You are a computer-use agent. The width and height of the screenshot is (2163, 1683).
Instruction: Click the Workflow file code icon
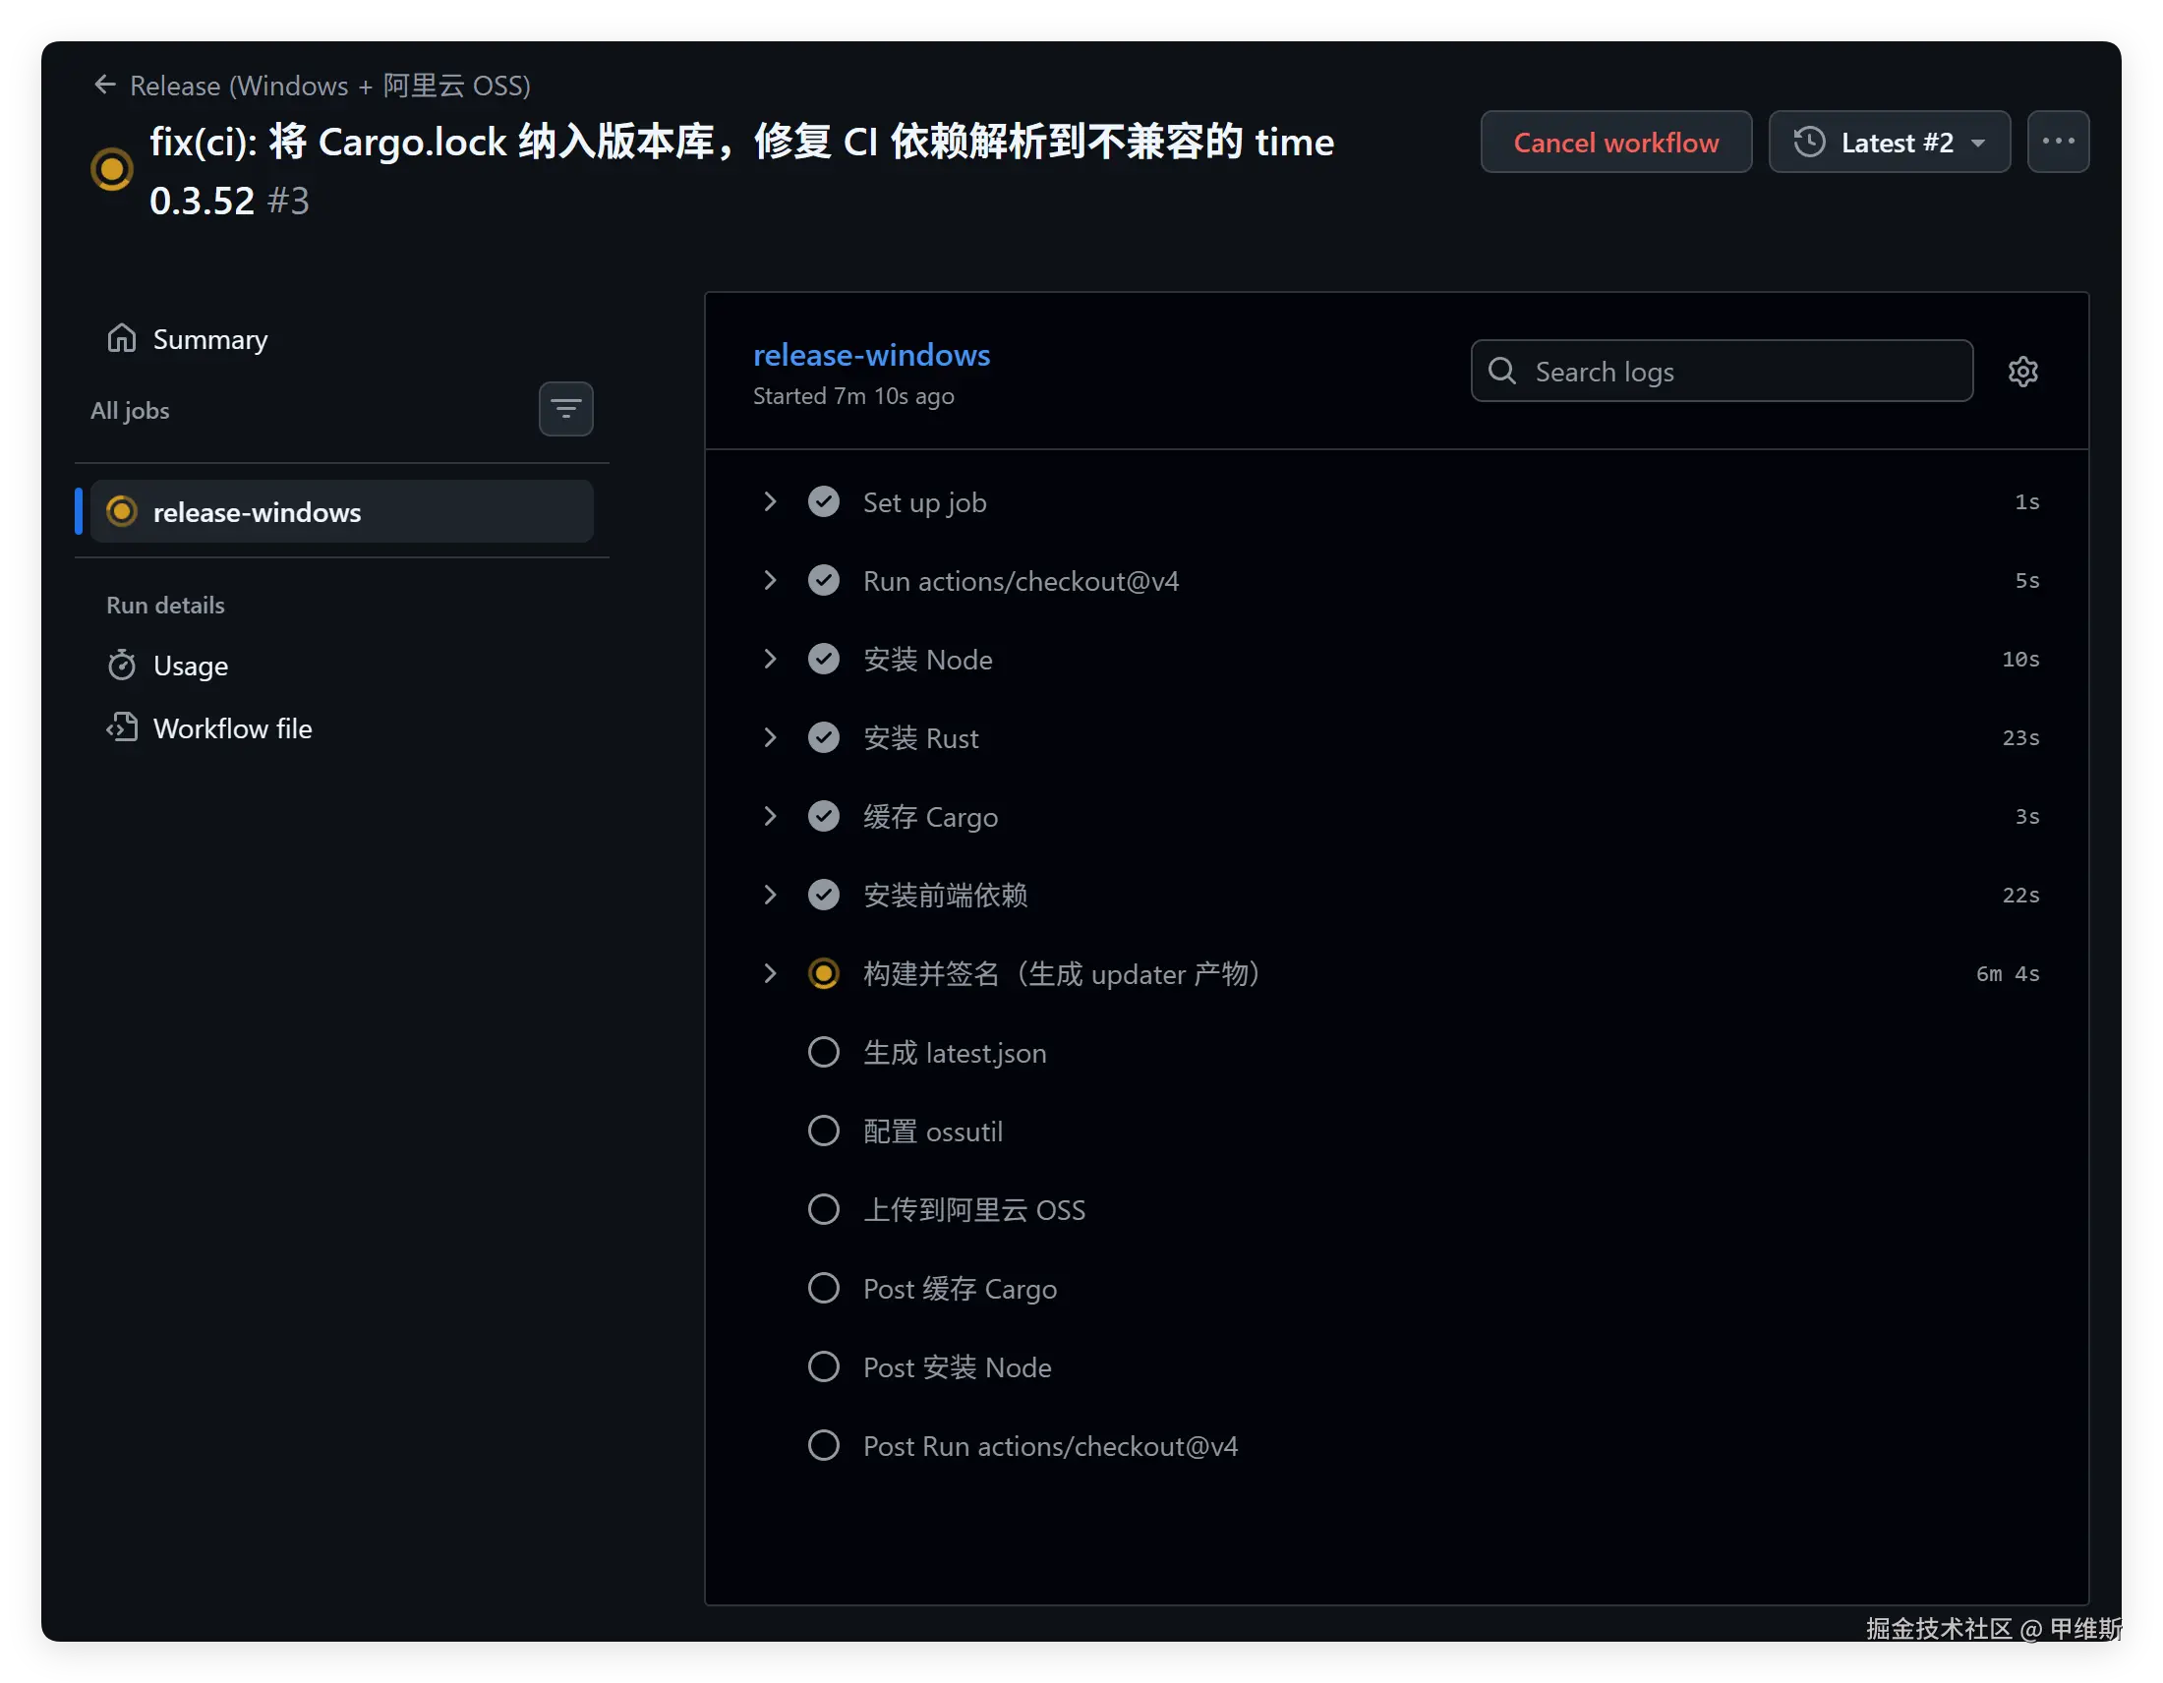point(122,727)
